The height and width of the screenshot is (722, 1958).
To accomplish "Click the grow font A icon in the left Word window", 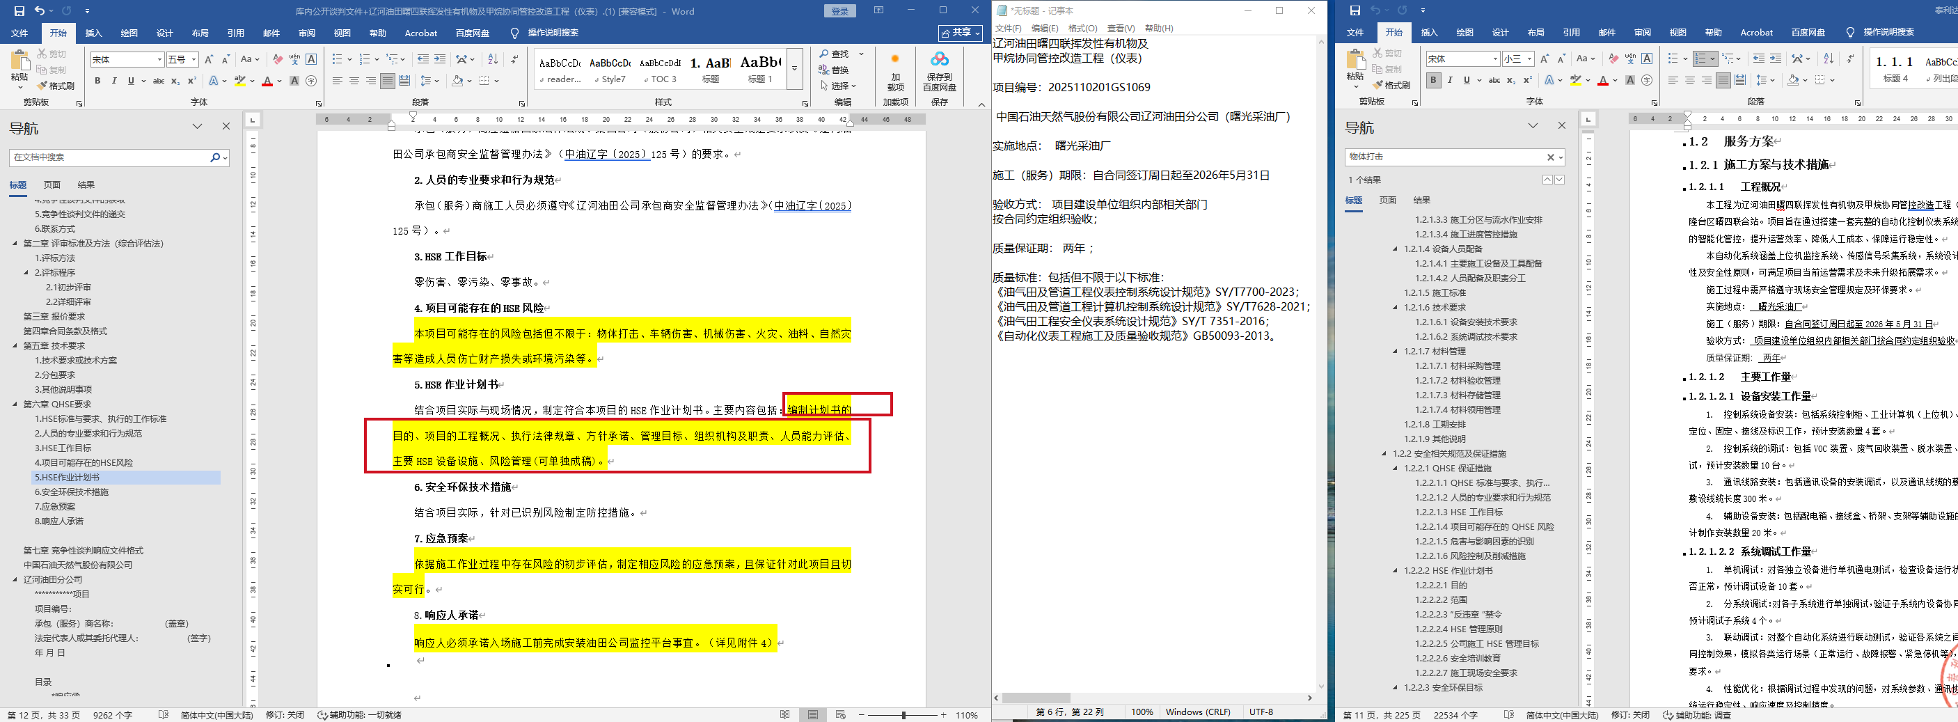I will [209, 59].
